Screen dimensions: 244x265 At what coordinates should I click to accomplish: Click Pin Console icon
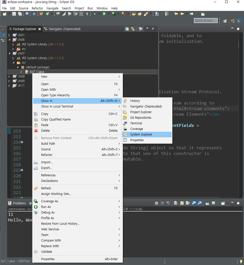pyautogui.click(x=207, y=203)
